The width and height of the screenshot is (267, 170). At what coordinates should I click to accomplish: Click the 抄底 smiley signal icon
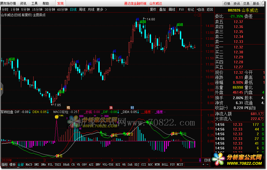point(57,117)
